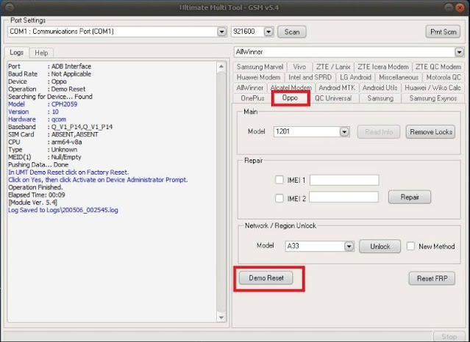Viewport: 470px width, 342px height.
Task: Select the Samsung tab
Action: tap(380, 98)
